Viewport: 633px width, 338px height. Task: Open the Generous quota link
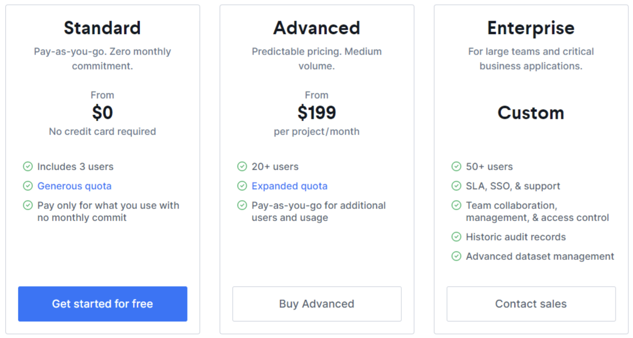tap(74, 186)
